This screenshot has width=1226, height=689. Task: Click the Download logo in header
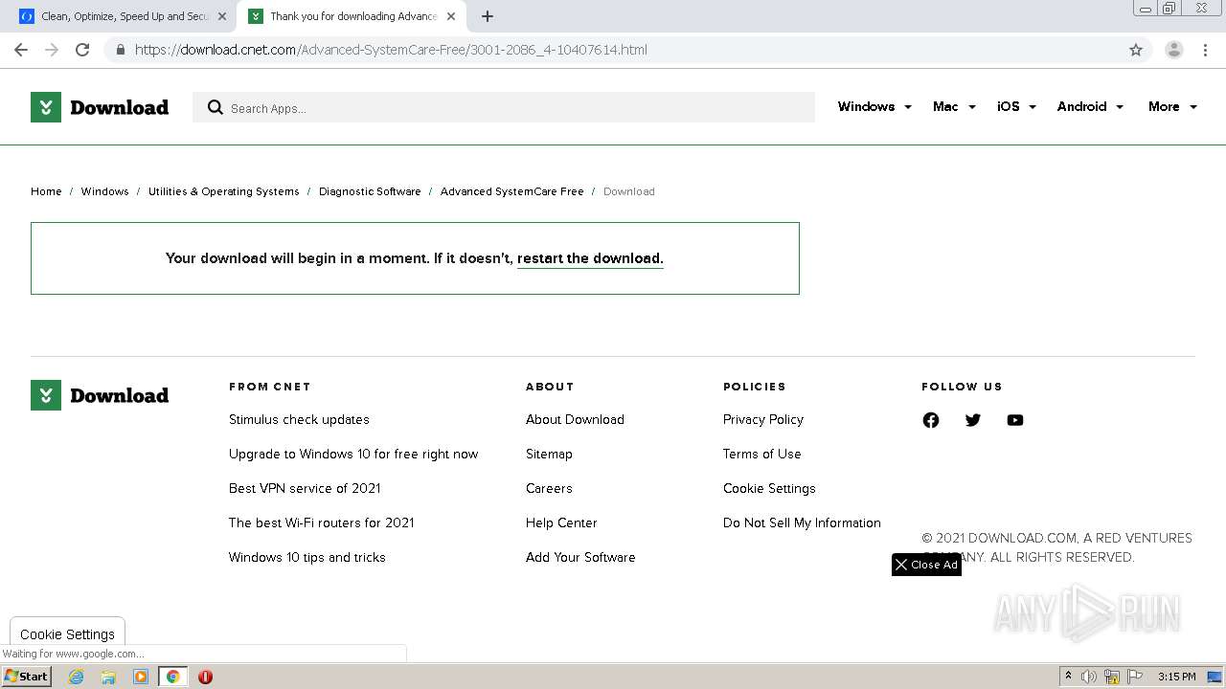click(x=100, y=107)
